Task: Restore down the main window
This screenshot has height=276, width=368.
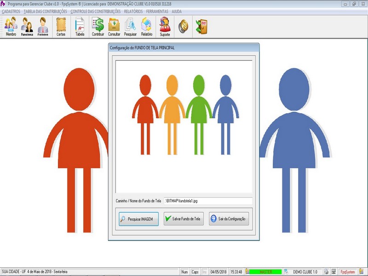Action: [x=354, y=4]
